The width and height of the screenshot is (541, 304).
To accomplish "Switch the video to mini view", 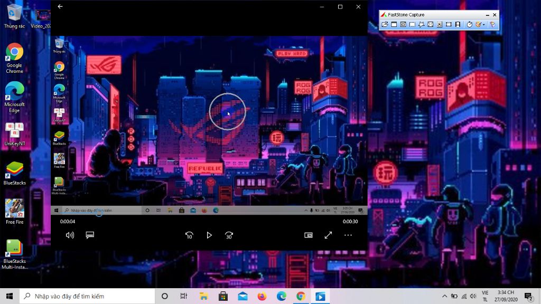I will pos(309,235).
